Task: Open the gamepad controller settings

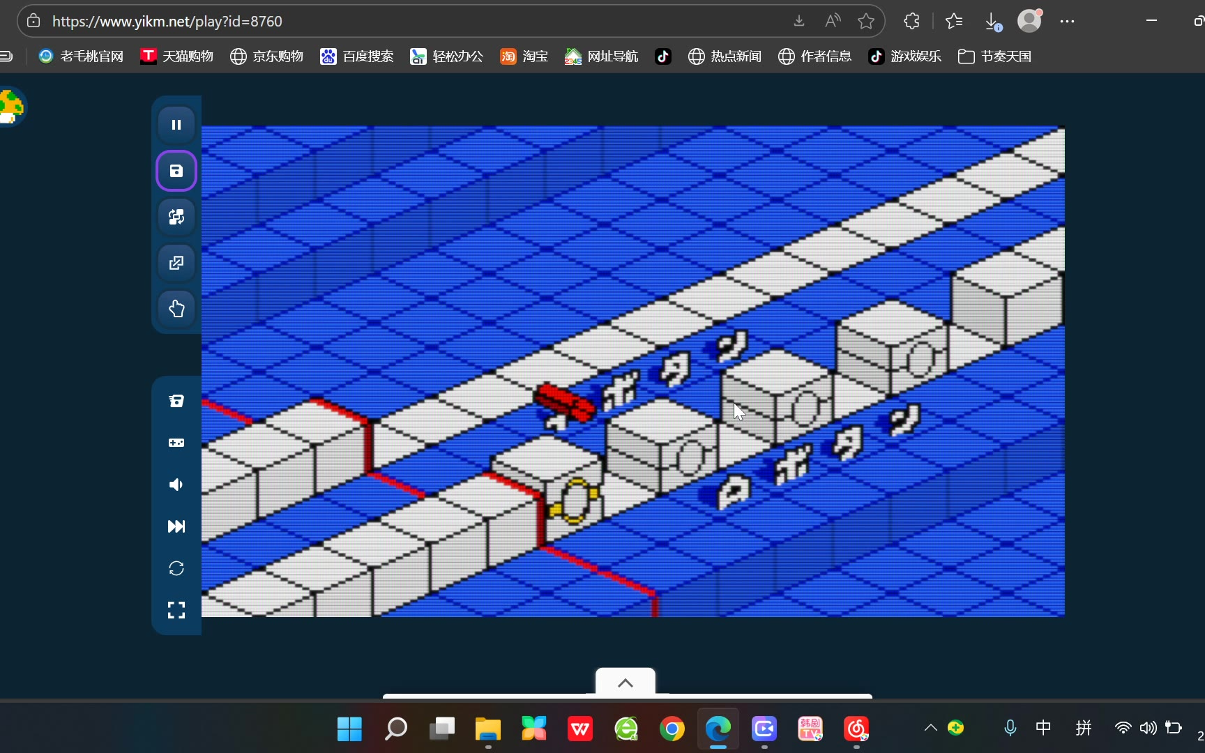Action: pyautogui.click(x=176, y=443)
